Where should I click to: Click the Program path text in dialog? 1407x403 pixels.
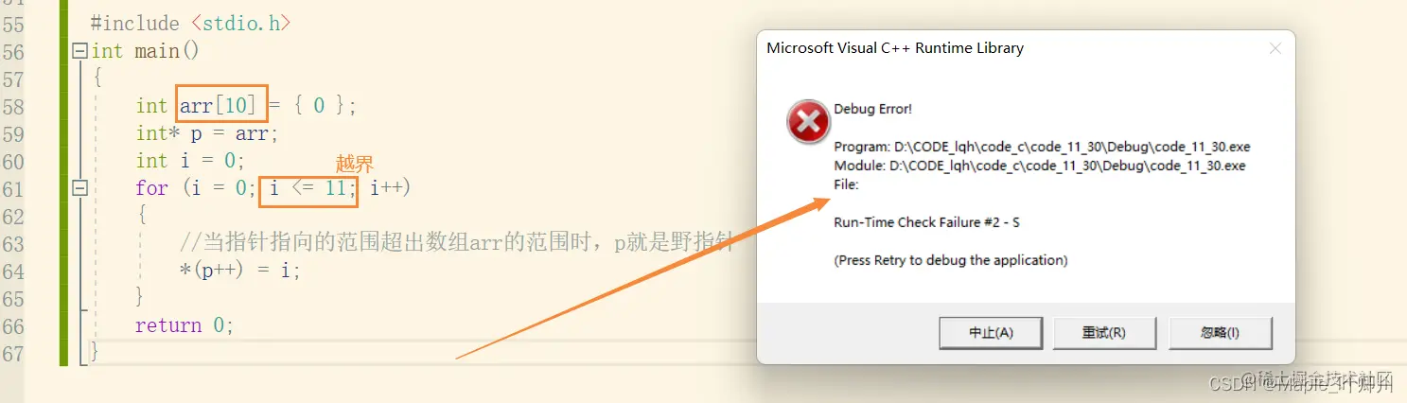click(1043, 148)
